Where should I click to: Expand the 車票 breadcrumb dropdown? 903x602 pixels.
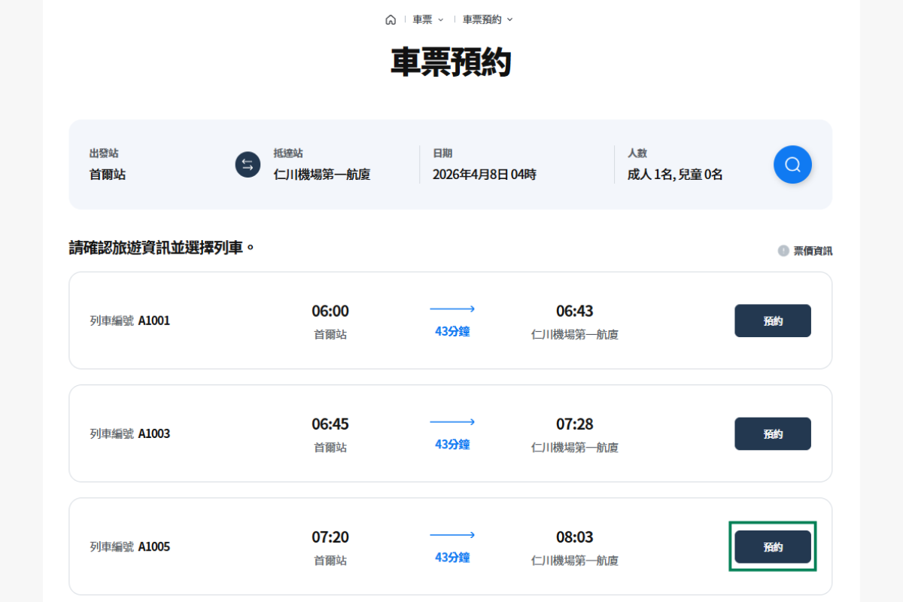428,20
